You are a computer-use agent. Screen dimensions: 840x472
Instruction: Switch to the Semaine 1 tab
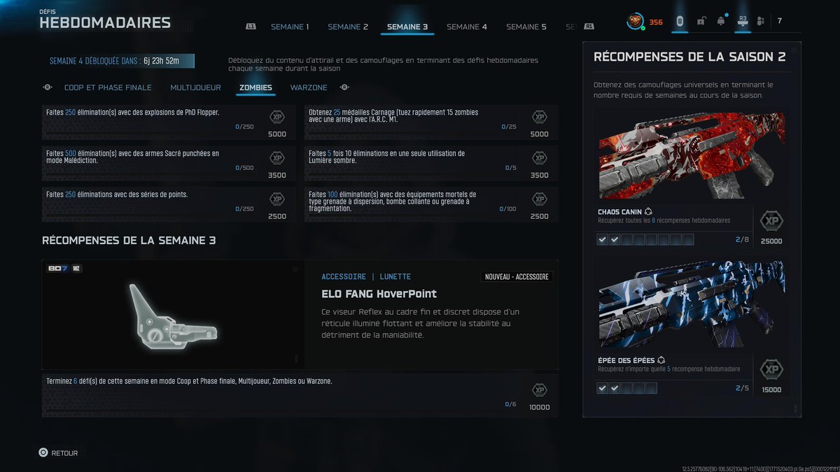click(290, 27)
